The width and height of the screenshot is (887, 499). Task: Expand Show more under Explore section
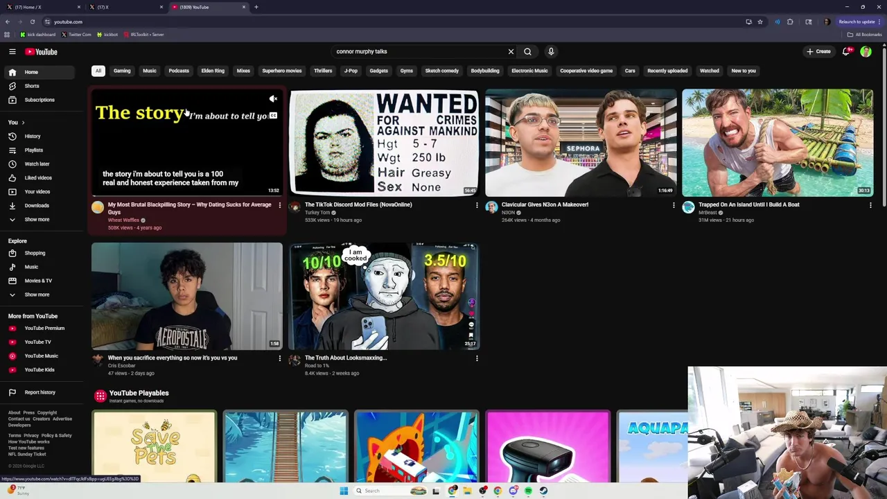tap(39, 295)
